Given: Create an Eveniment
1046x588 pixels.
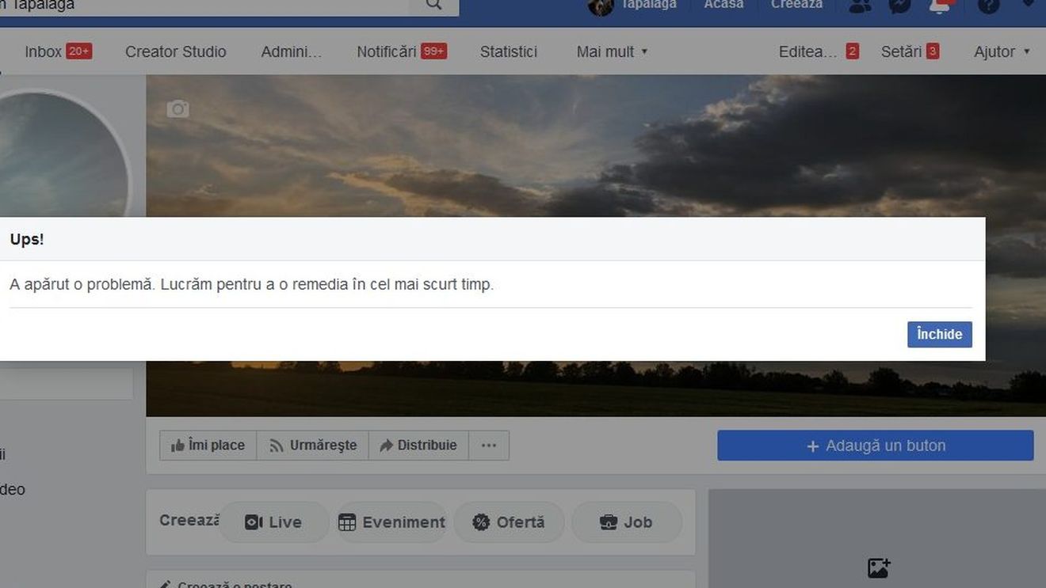Looking at the screenshot, I should coord(391,522).
